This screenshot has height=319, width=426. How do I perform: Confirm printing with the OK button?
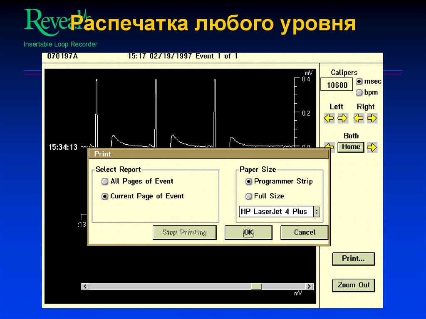248,232
